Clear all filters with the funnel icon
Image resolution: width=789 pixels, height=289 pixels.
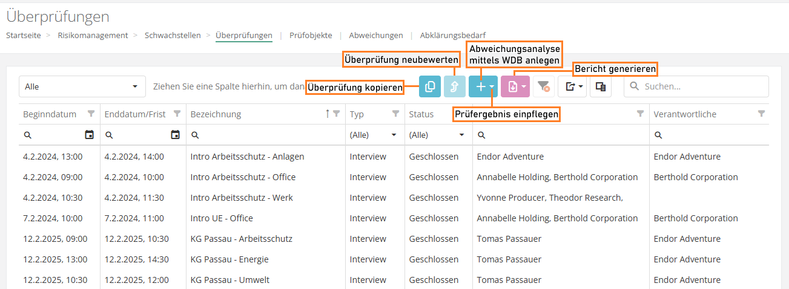point(543,86)
